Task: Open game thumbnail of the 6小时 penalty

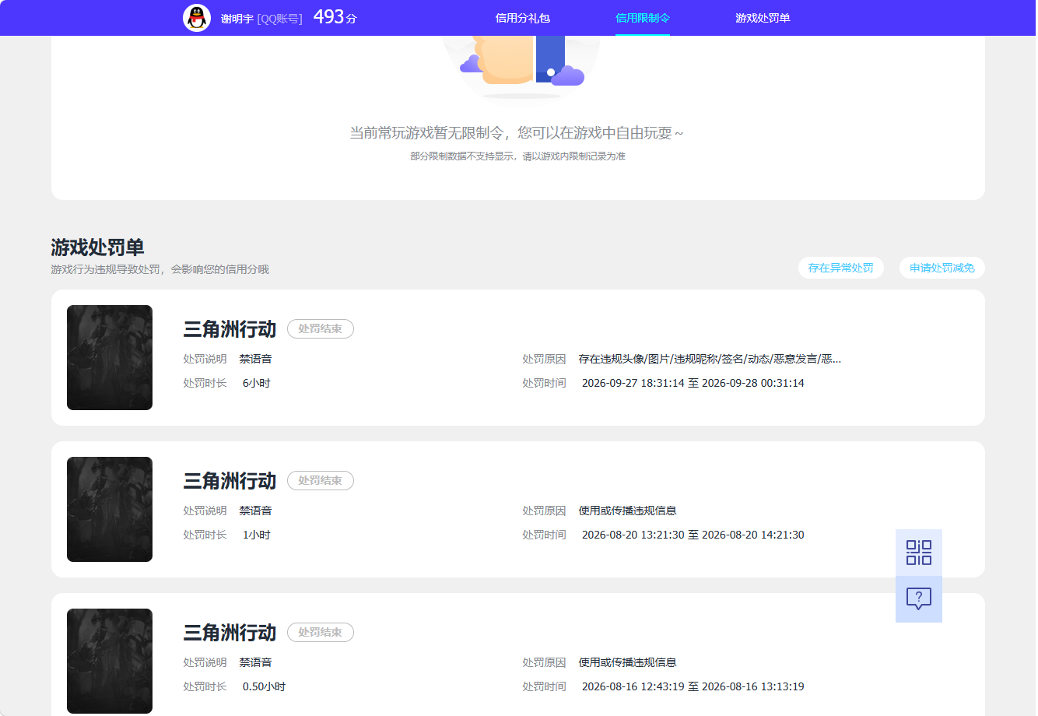Action: [x=110, y=357]
